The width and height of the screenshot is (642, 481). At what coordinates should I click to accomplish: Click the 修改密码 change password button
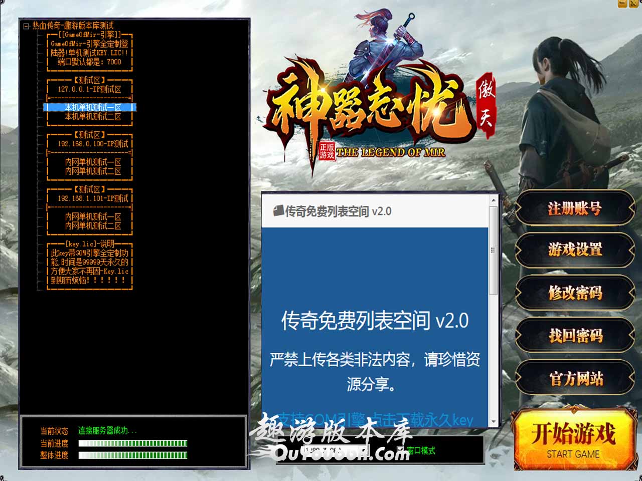pos(574,293)
